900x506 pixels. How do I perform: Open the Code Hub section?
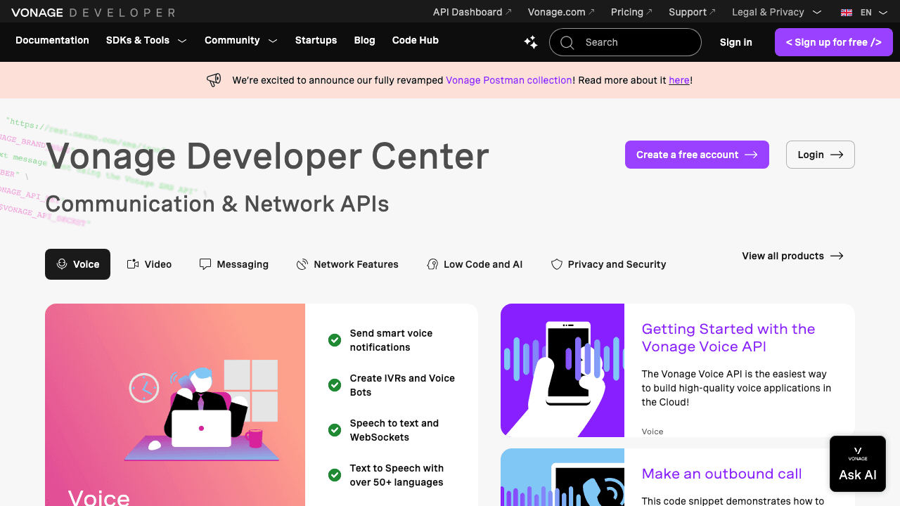pos(415,40)
